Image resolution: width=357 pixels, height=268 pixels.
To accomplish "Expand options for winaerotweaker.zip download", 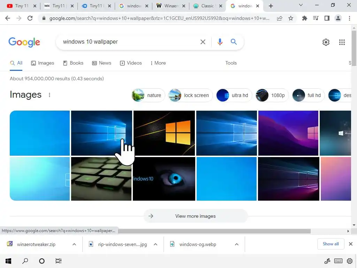I will (x=74, y=244).
